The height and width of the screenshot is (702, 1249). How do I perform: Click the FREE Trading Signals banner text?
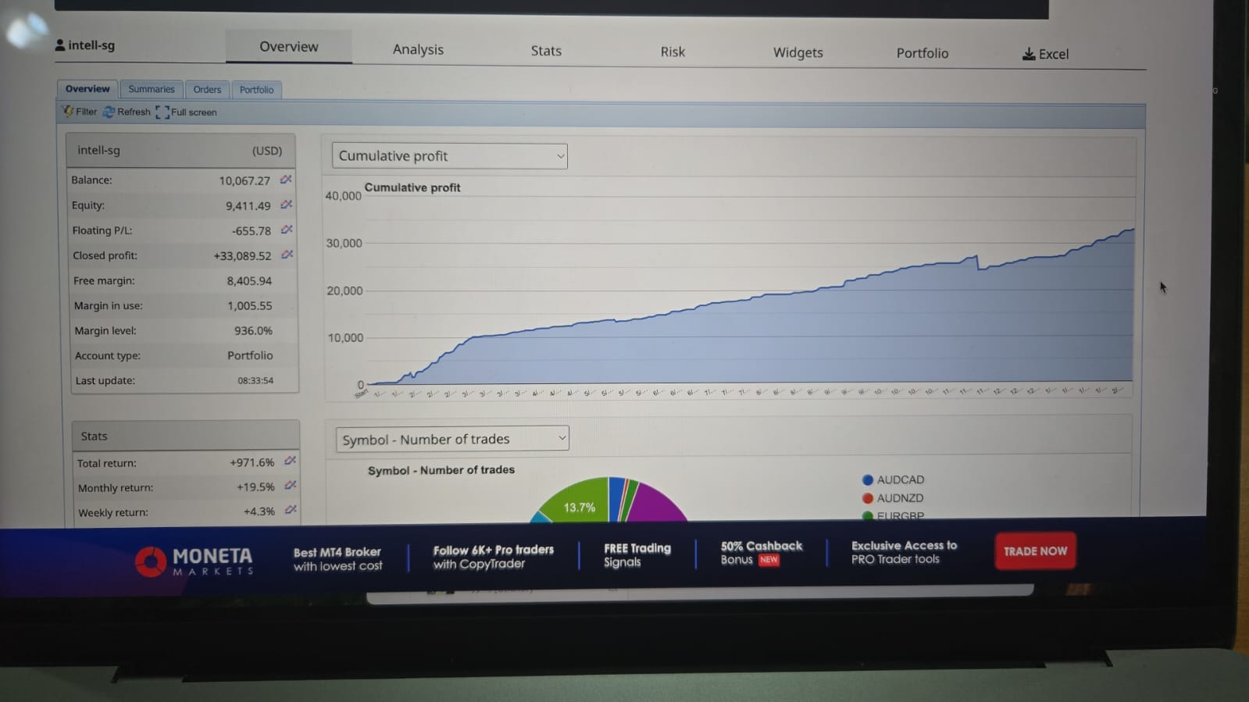tap(637, 555)
